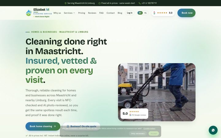
Task: Click 'Serving Maastricht & Limburg' text
Action: point(81,3)
